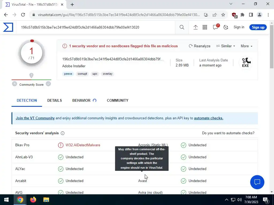Click the Chrome profile avatar icon

(260, 15)
